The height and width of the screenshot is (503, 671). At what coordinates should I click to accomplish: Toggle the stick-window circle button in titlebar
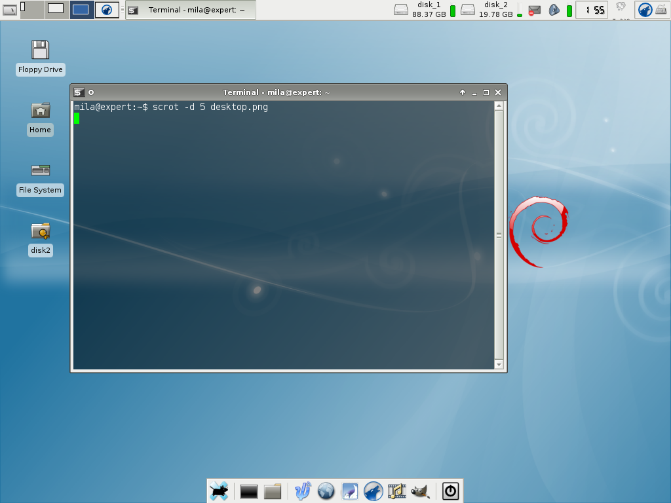[x=91, y=92]
